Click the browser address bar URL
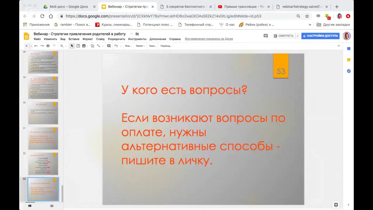 click(163, 16)
